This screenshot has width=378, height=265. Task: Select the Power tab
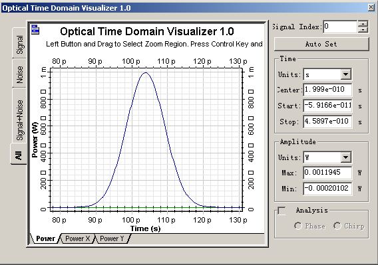pyautogui.click(x=45, y=238)
